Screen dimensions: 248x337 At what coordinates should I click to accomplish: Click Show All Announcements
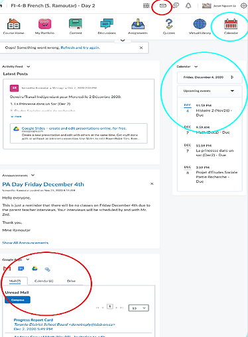pos(25,243)
